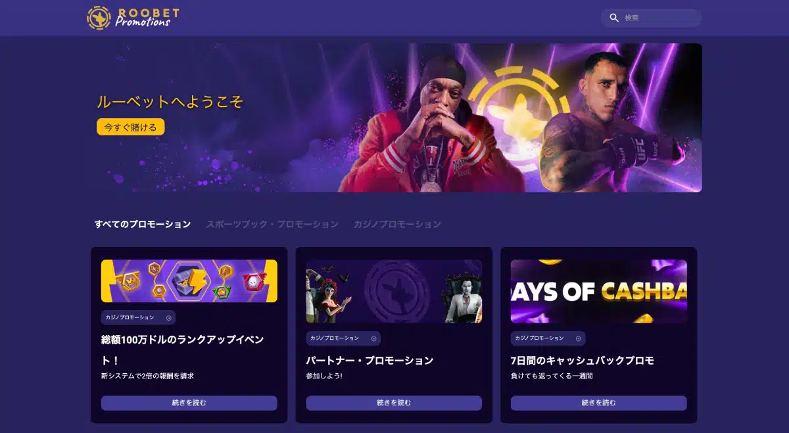Open the rank-up event banner thumbnail
Screen dimensions: 789x433
[x=189, y=281]
